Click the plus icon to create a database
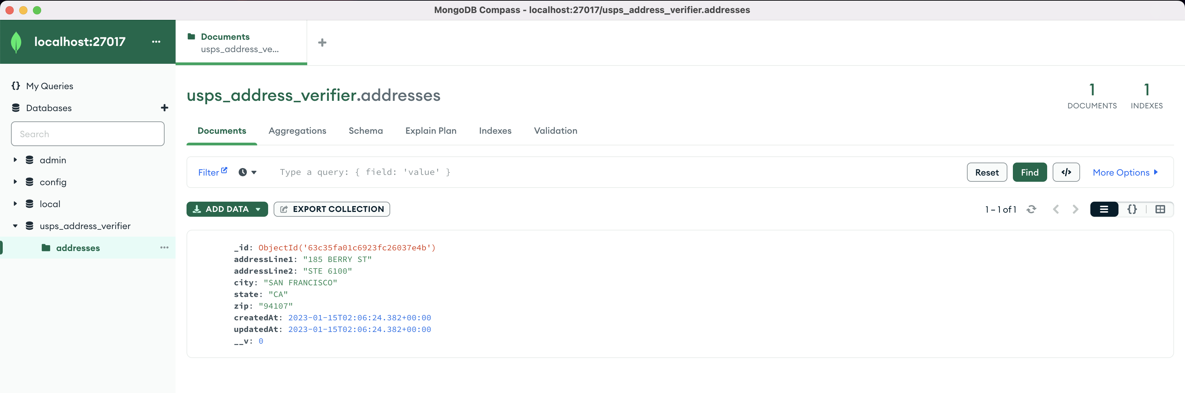 click(164, 108)
